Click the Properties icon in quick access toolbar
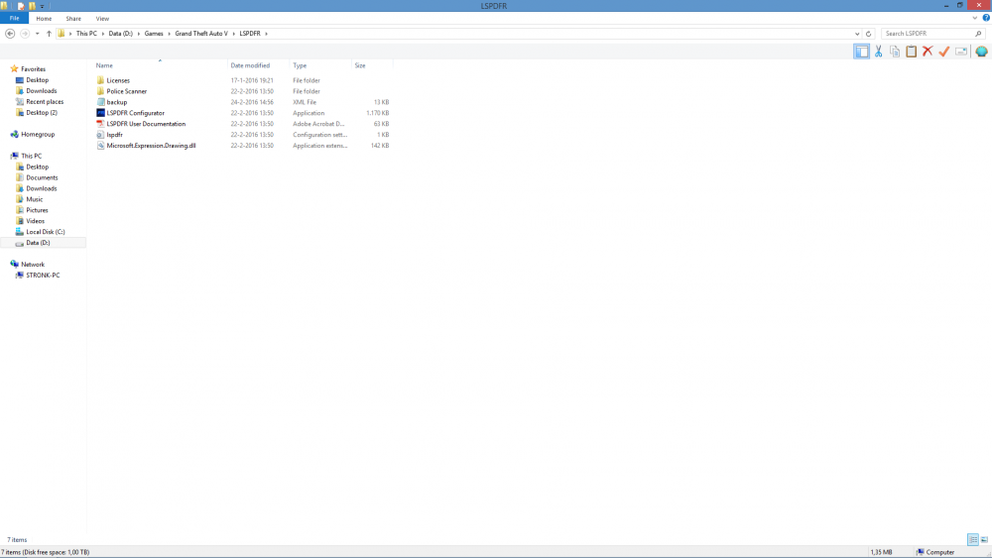 (x=21, y=6)
